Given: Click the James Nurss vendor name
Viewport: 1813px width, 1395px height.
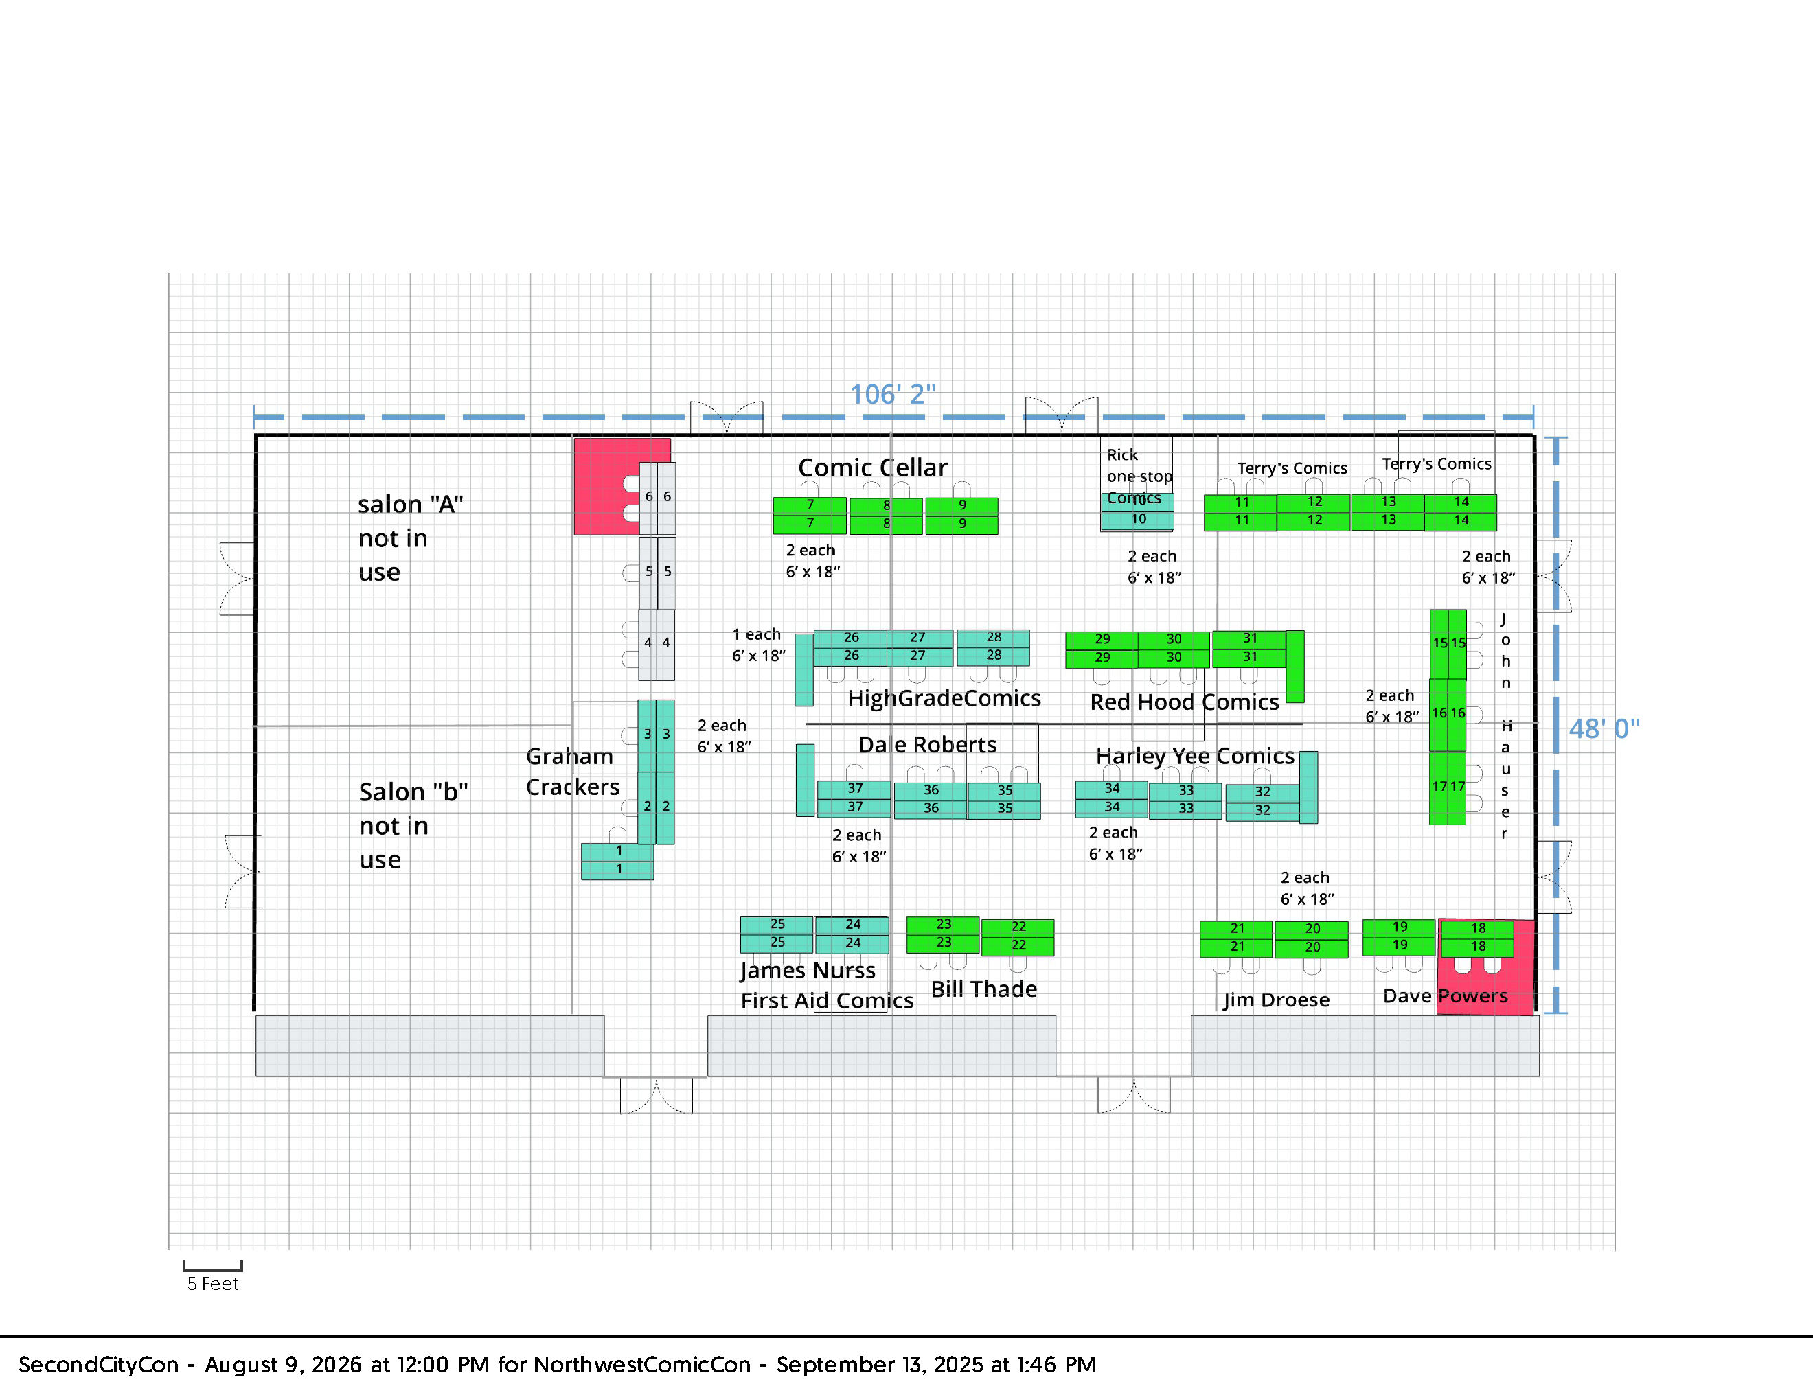Looking at the screenshot, I should click(x=807, y=969).
